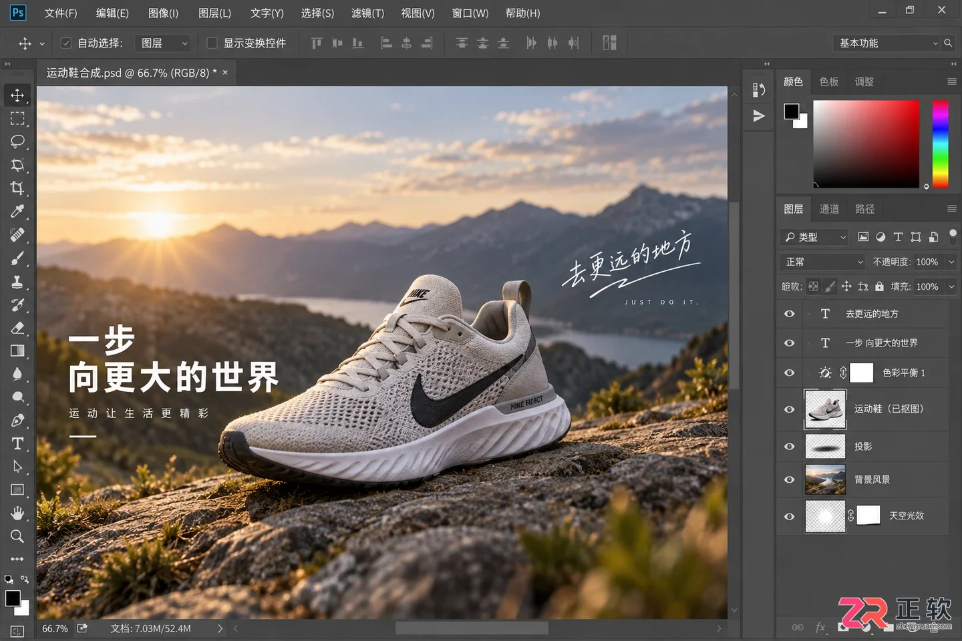
Task: Open the 基本功能 workspace dropdown
Action: (x=887, y=43)
